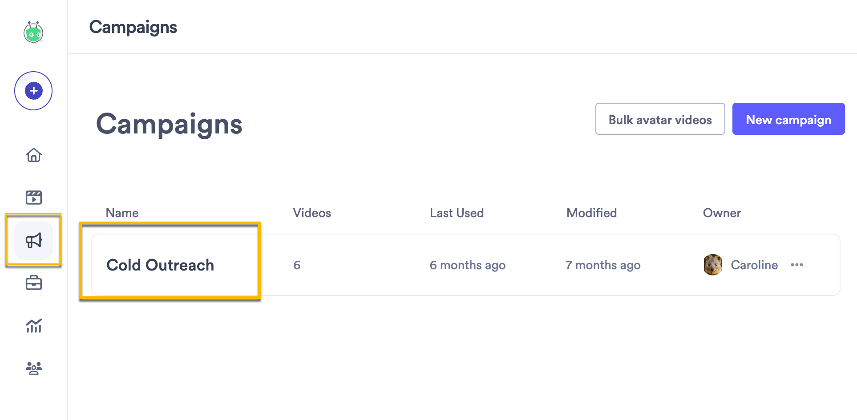The height and width of the screenshot is (420, 857).
Task: Click the New campaign button
Action: click(788, 119)
